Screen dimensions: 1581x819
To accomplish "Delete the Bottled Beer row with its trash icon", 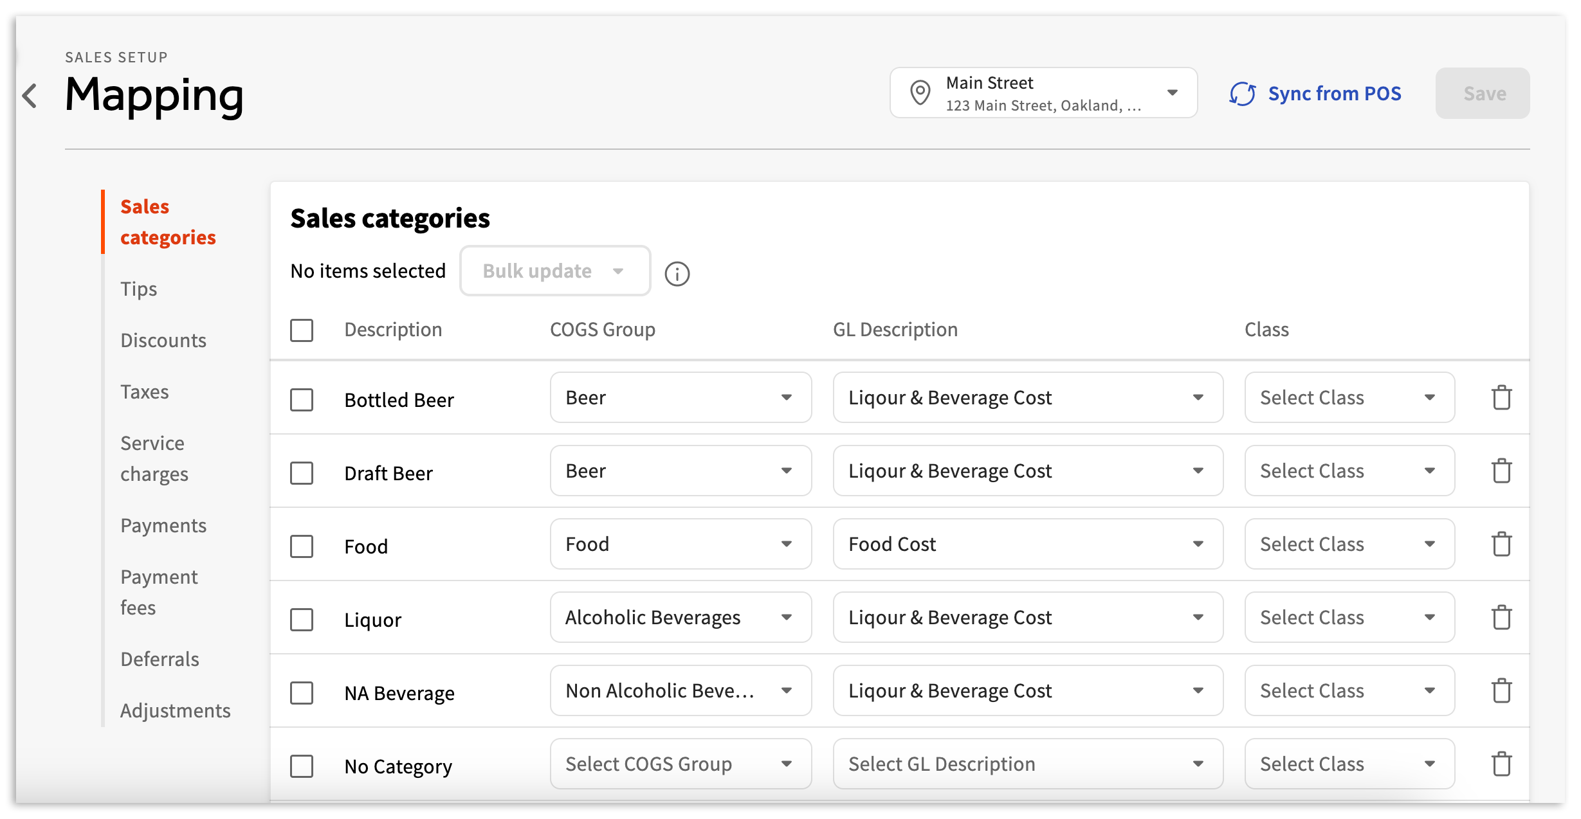I will (1502, 397).
